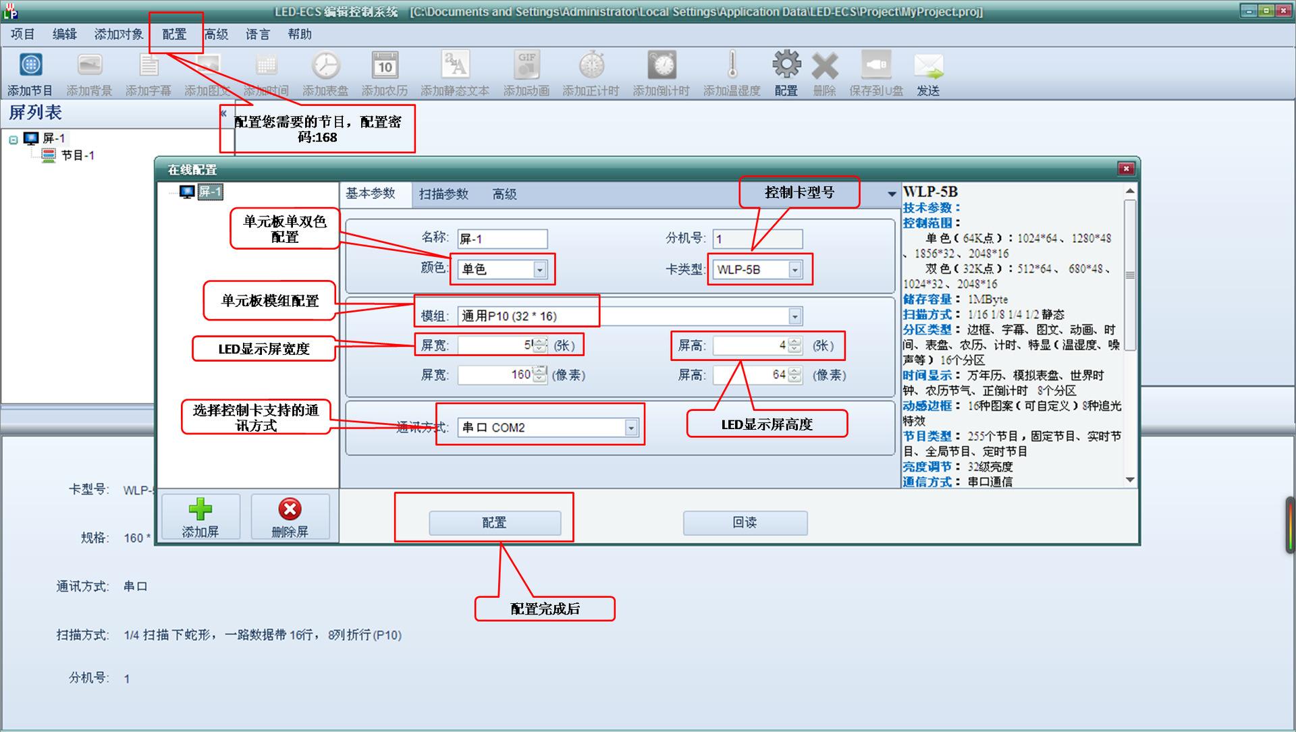Viewport: 1296px width, 732px height.
Task: Select 节目-1 in the screen list tree
Action: click(70, 156)
